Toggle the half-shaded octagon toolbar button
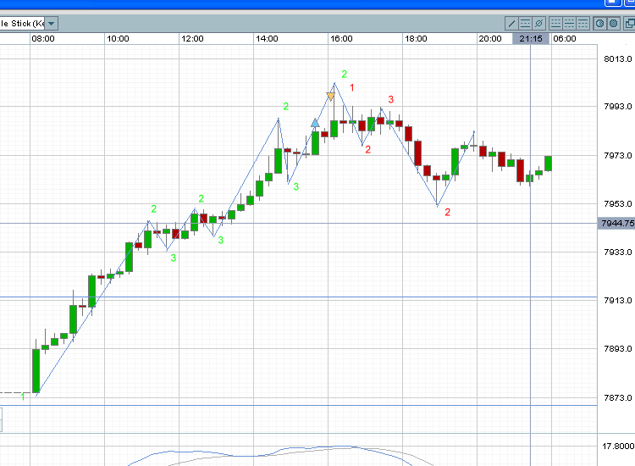Screen dimensions: 635x466 click(600, 24)
